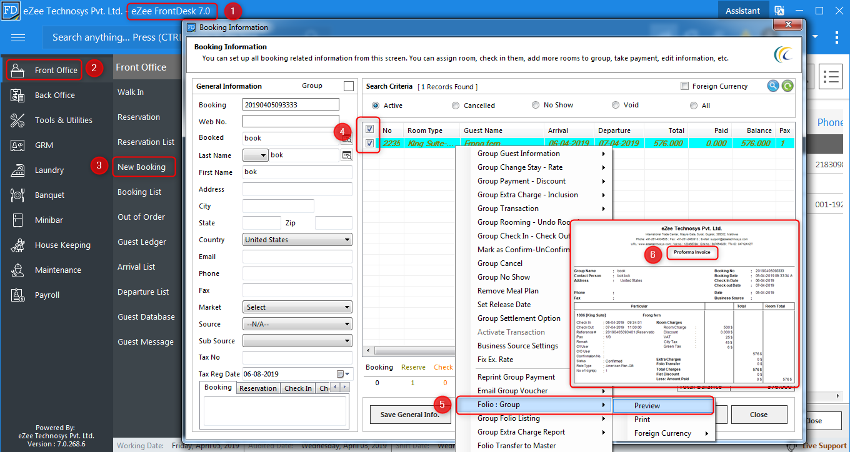Click the language translate icon in title bar

[779, 11]
